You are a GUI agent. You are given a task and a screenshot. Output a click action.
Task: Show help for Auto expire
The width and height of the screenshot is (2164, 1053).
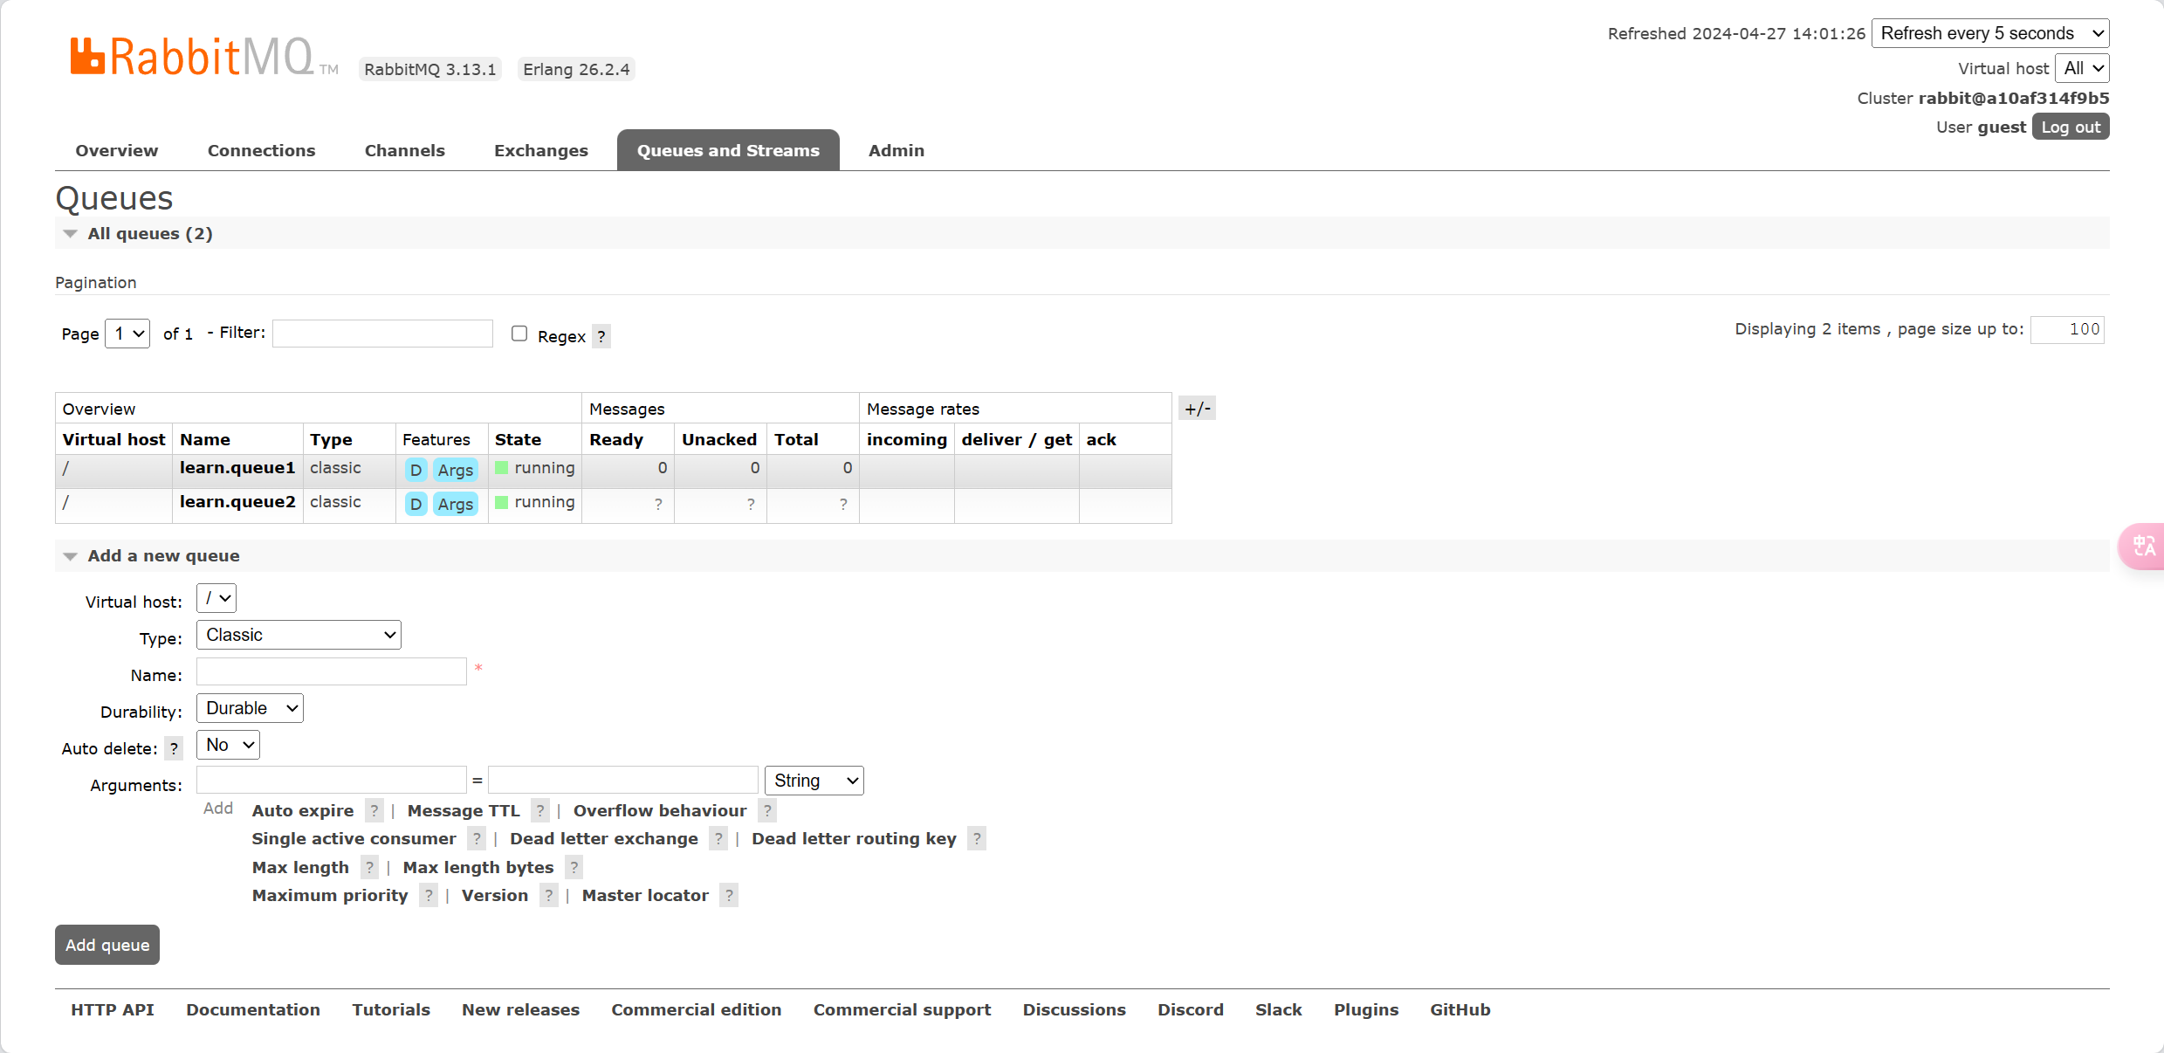tap(374, 810)
